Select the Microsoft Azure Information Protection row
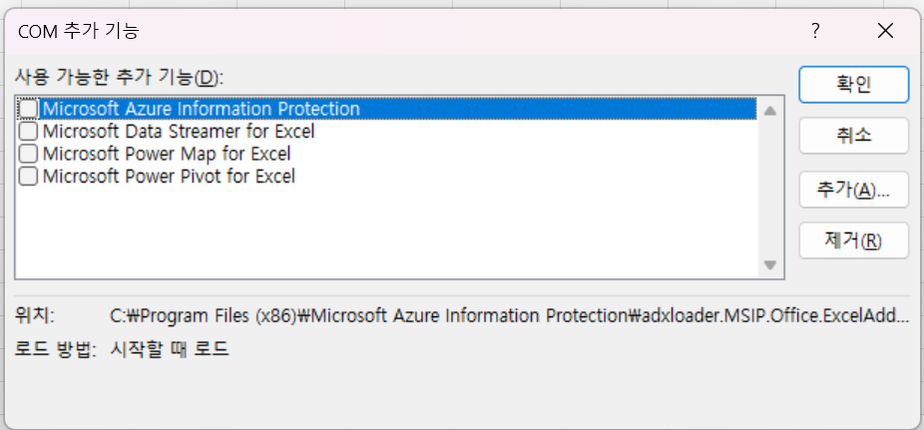This screenshot has width=924, height=430. [388, 109]
